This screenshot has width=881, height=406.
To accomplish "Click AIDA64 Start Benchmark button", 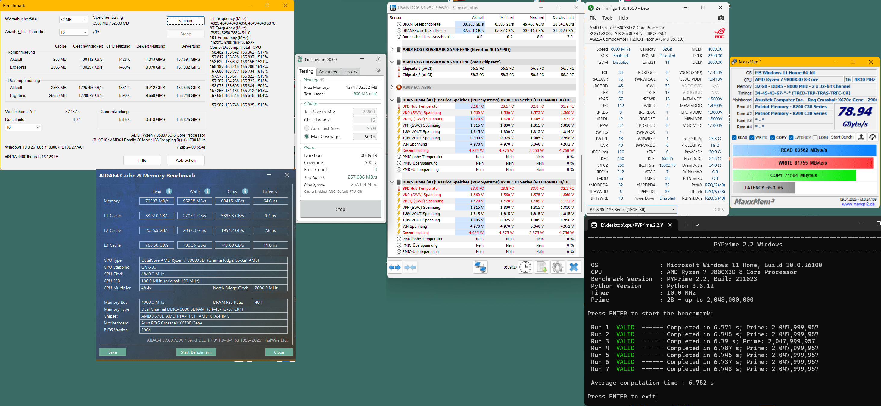I will tap(196, 352).
